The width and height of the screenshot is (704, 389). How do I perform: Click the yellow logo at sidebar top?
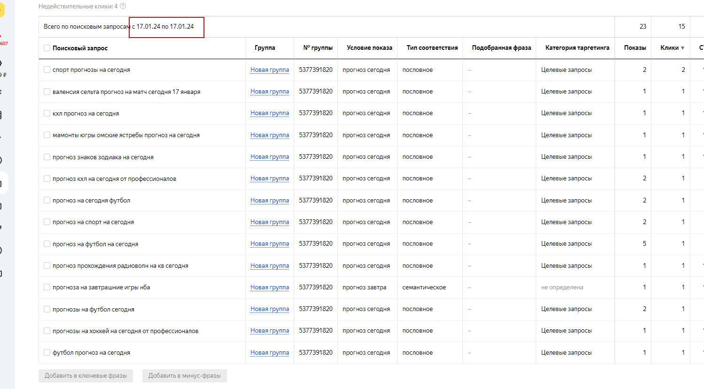[1, 10]
